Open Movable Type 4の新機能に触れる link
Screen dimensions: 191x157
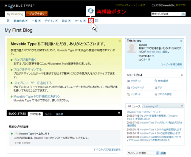[x=37, y=96]
